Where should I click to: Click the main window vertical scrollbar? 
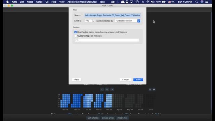(x=211, y=61)
